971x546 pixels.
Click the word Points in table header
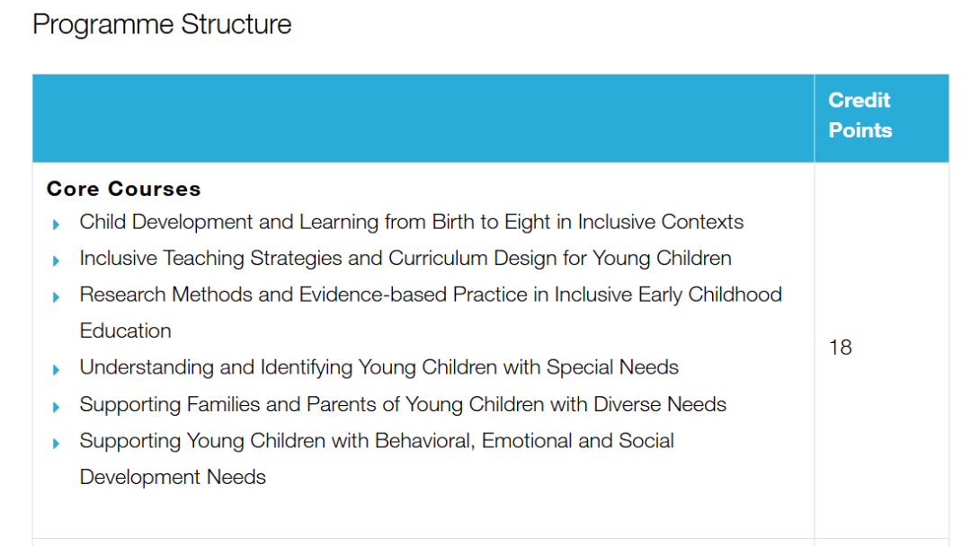[x=860, y=130]
